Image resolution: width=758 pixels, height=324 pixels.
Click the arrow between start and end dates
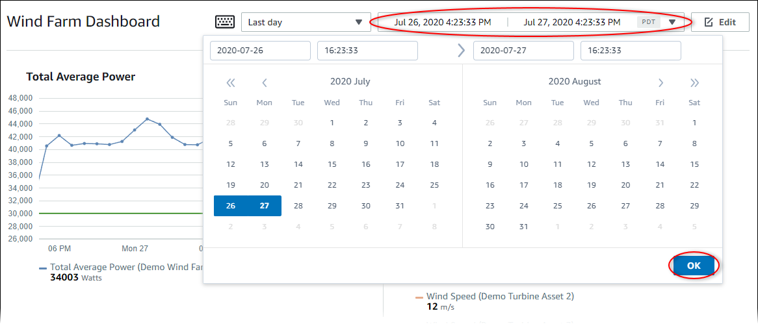click(461, 51)
